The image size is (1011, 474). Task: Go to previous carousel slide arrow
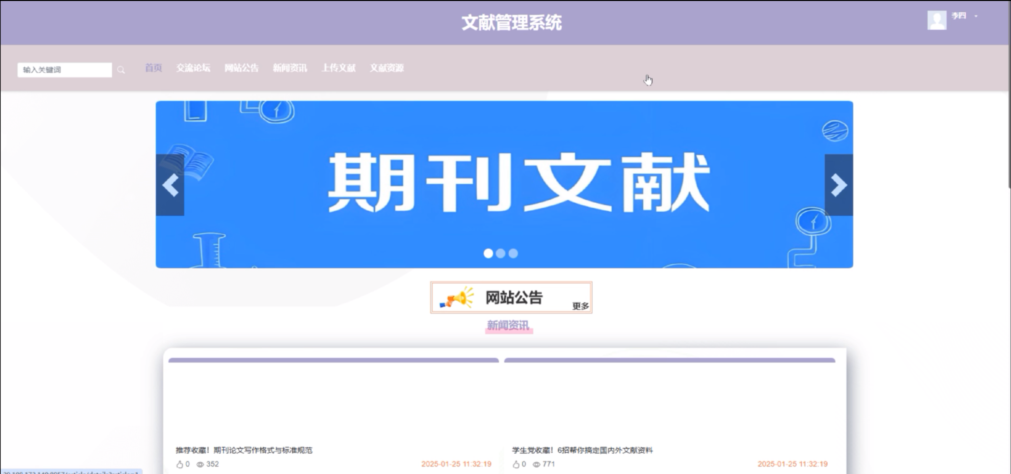[x=170, y=185]
